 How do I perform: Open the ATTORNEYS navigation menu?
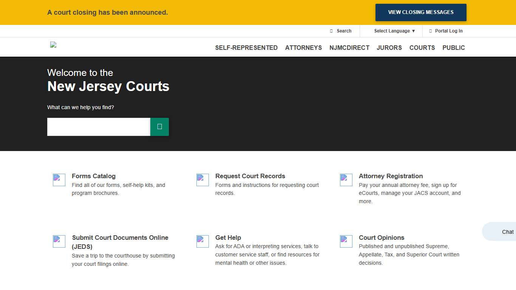[x=303, y=48]
